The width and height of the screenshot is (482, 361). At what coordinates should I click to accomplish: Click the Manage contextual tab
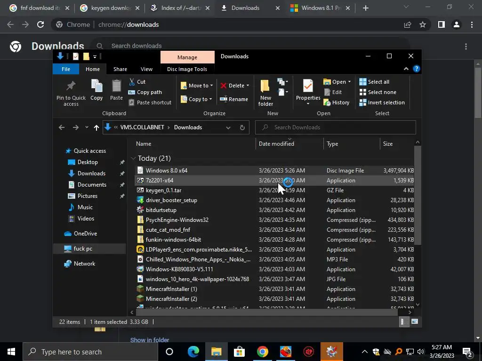187,57
